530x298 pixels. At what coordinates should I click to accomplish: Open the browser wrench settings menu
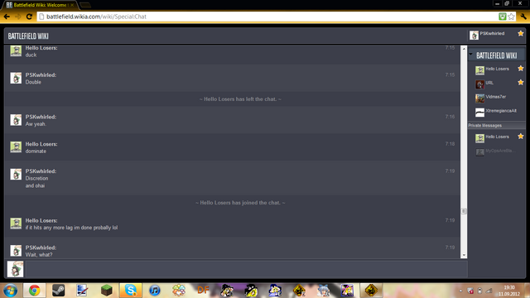[523, 17]
